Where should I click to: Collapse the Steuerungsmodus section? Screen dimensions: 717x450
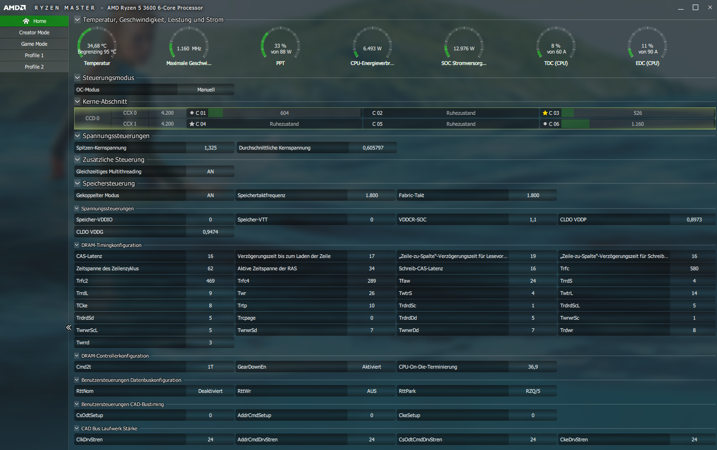click(77, 78)
